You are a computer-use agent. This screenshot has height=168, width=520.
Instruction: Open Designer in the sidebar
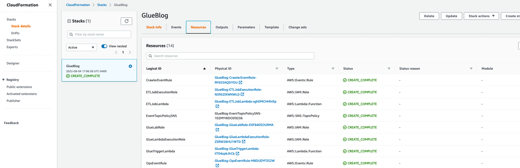coord(13,63)
